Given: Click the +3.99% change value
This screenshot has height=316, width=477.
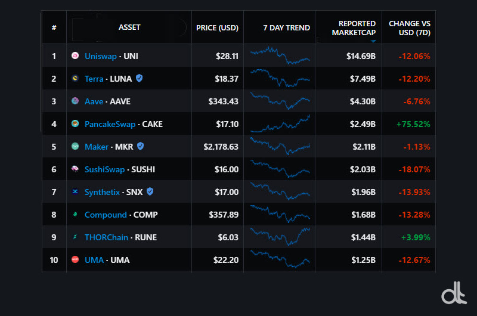Looking at the screenshot, I should point(416,237).
